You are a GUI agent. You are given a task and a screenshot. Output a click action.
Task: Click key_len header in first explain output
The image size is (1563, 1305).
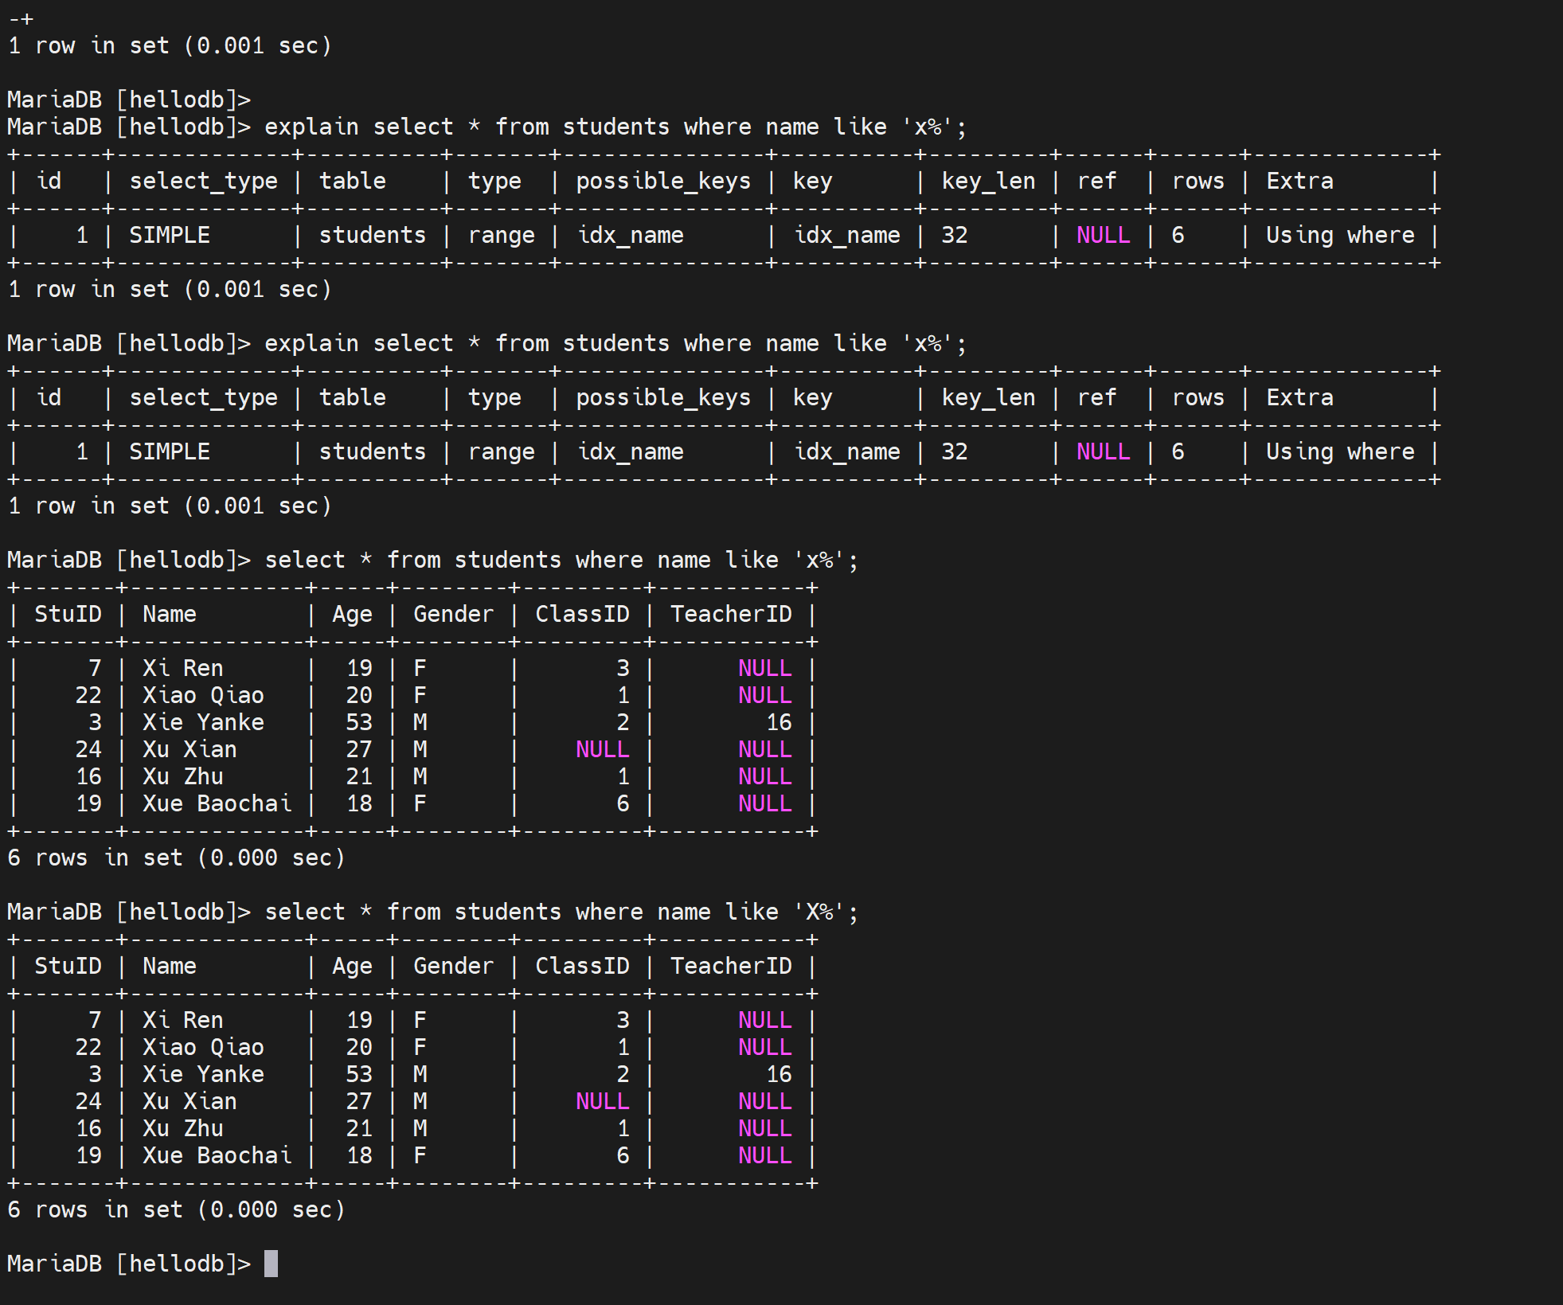pos(987,181)
